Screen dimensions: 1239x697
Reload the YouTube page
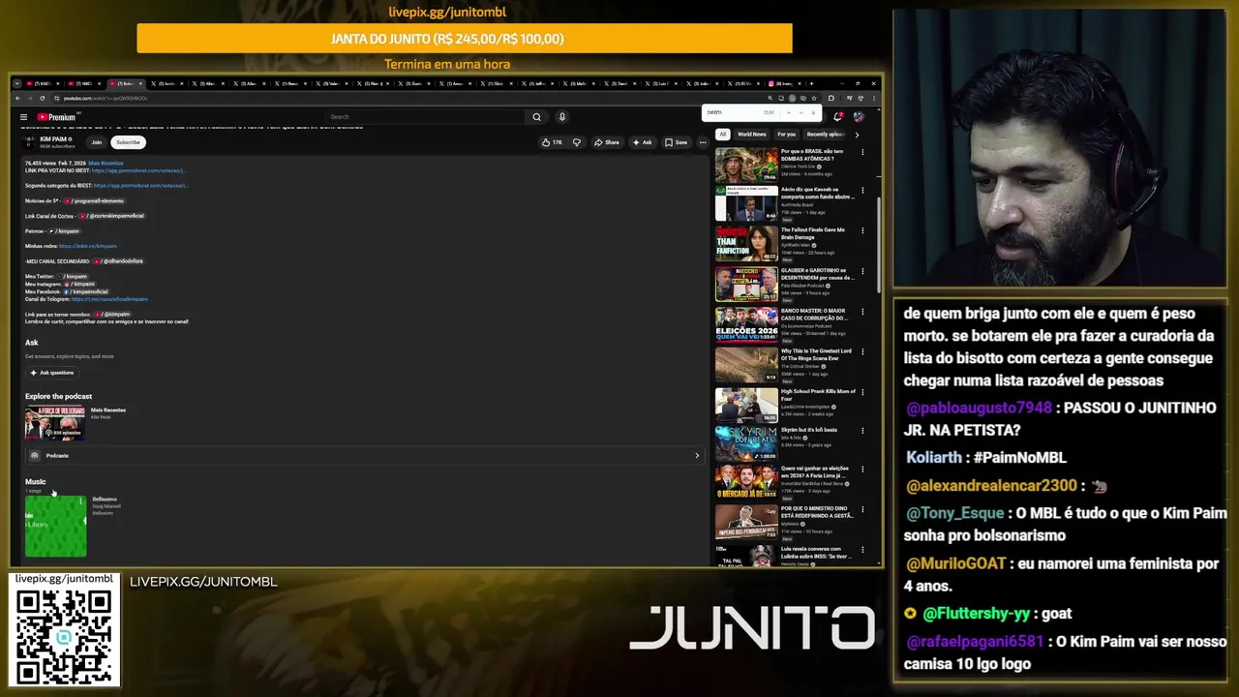tap(42, 98)
